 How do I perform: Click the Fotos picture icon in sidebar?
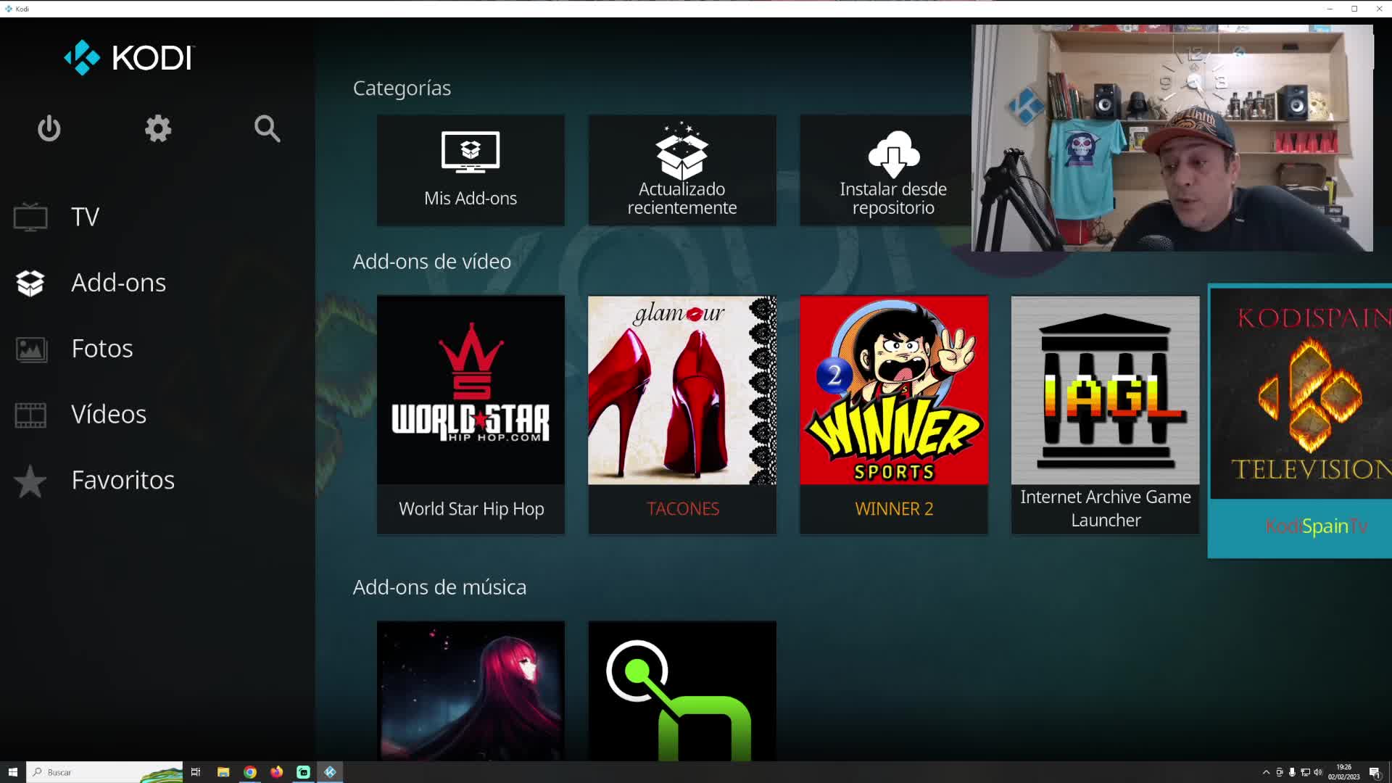[x=30, y=349]
